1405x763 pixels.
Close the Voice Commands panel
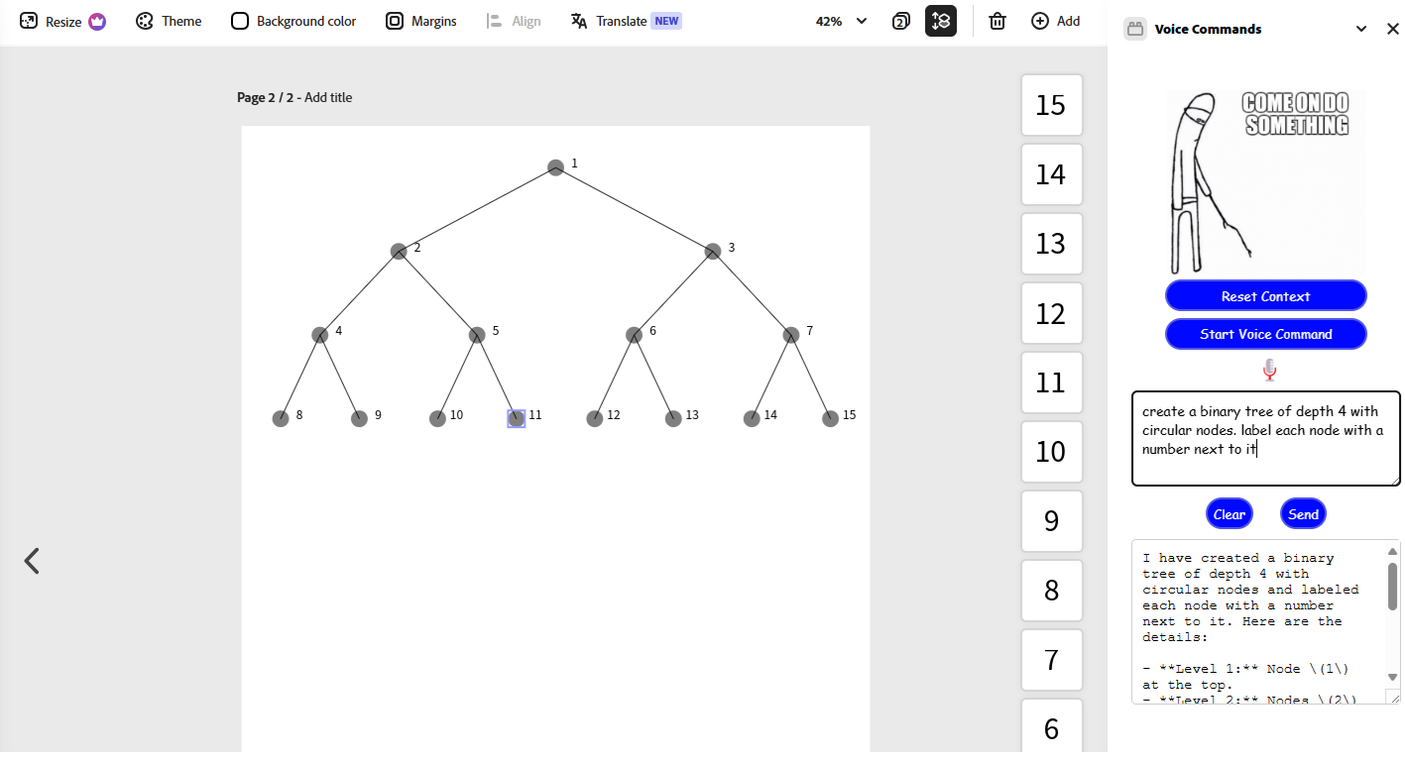click(1393, 29)
